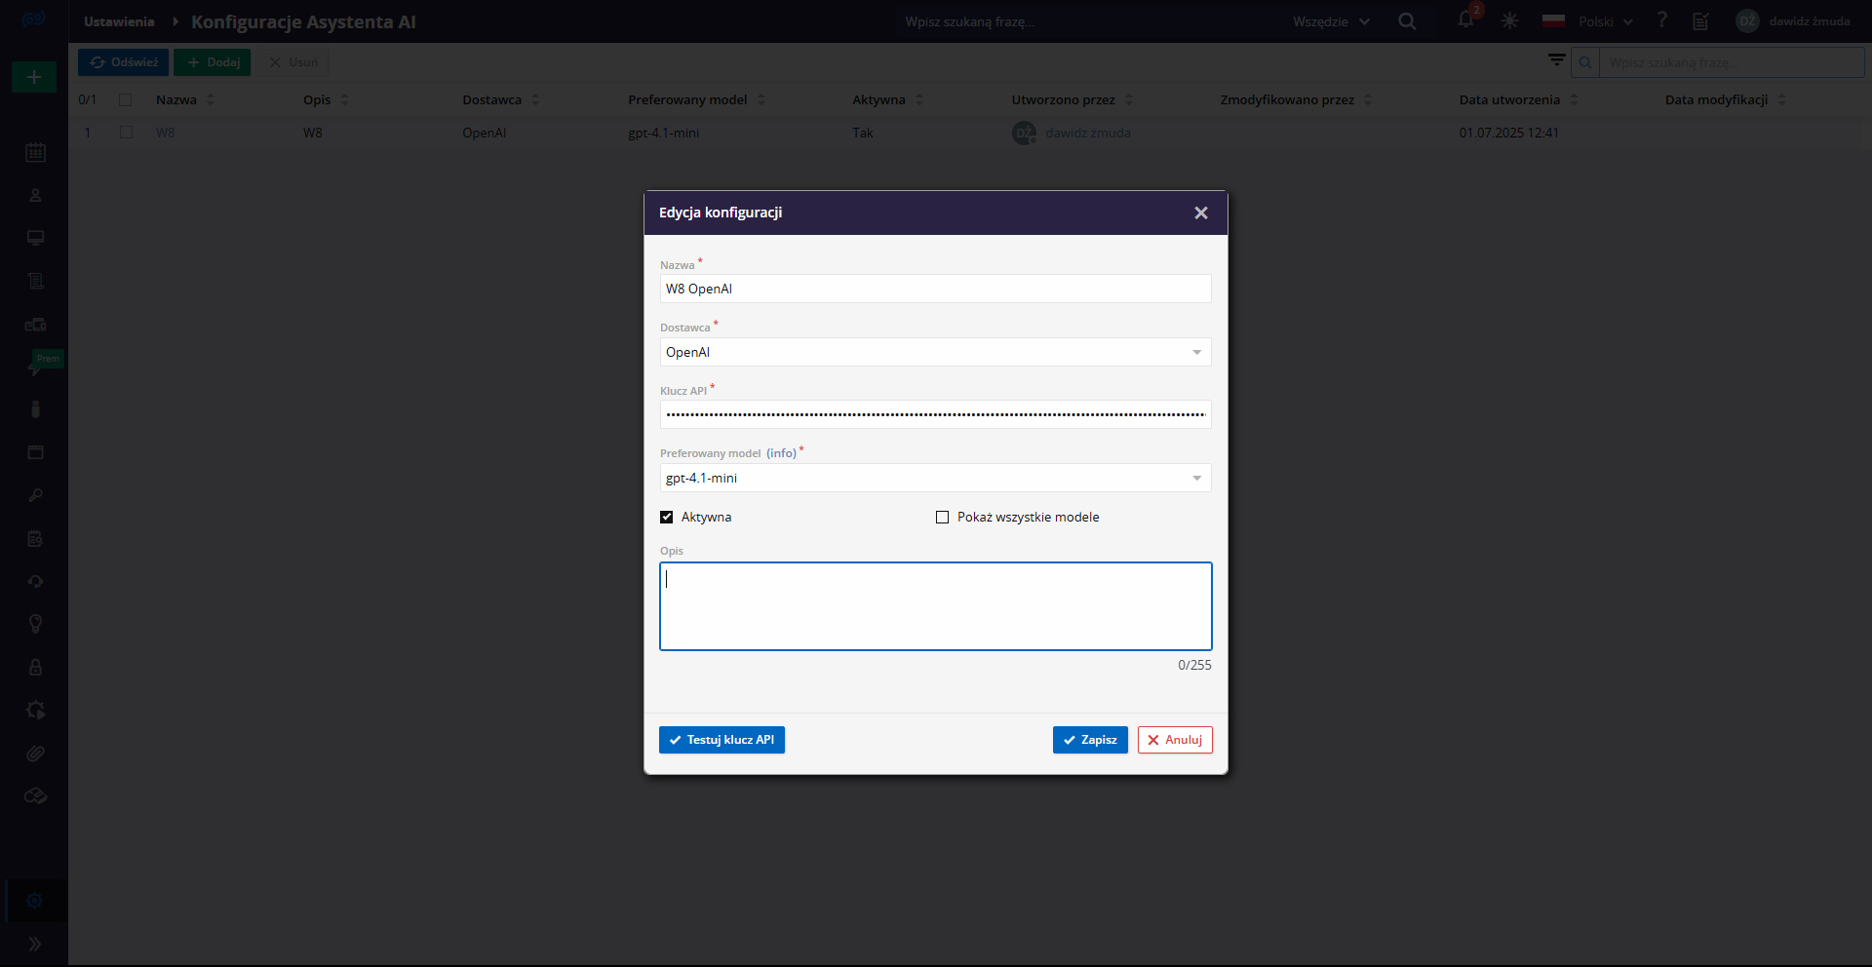The image size is (1872, 967).
Task: Open the headset support icon in the sidebar
Action: 35,581
